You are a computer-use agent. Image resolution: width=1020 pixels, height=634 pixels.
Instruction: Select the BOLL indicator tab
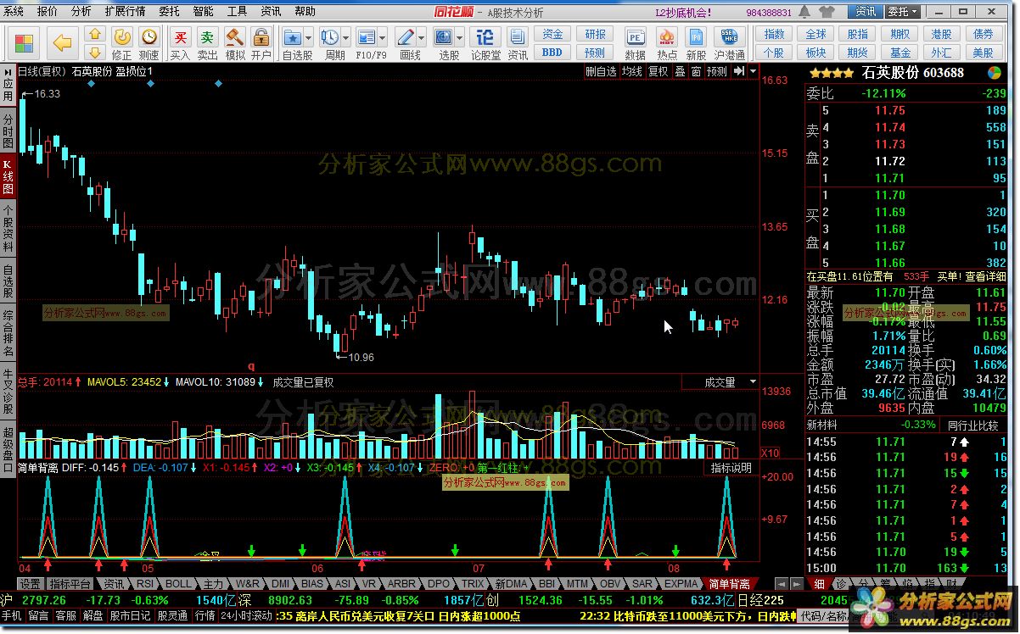point(178,584)
